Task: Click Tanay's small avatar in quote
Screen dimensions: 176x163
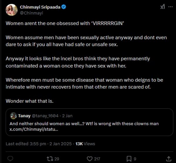Action: 13,116
